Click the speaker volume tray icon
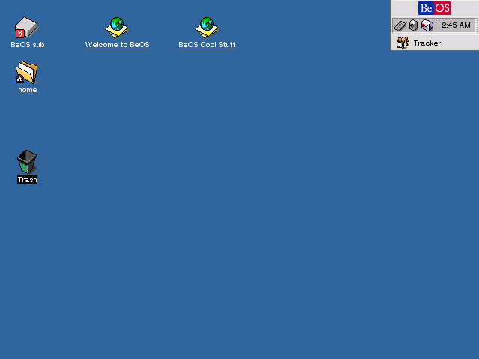Image resolution: width=479 pixels, height=359 pixels. pyautogui.click(x=413, y=25)
